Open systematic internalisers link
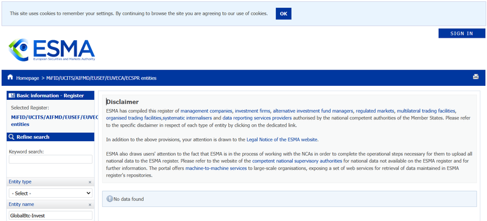The width and height of the screenshot is (487, 221). pyautogui.click(x=187, y=118)
